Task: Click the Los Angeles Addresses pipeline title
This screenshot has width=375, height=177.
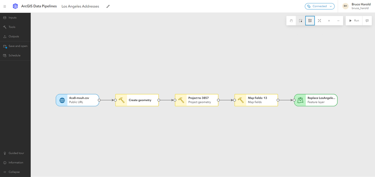Action: [x=80, y=6]
